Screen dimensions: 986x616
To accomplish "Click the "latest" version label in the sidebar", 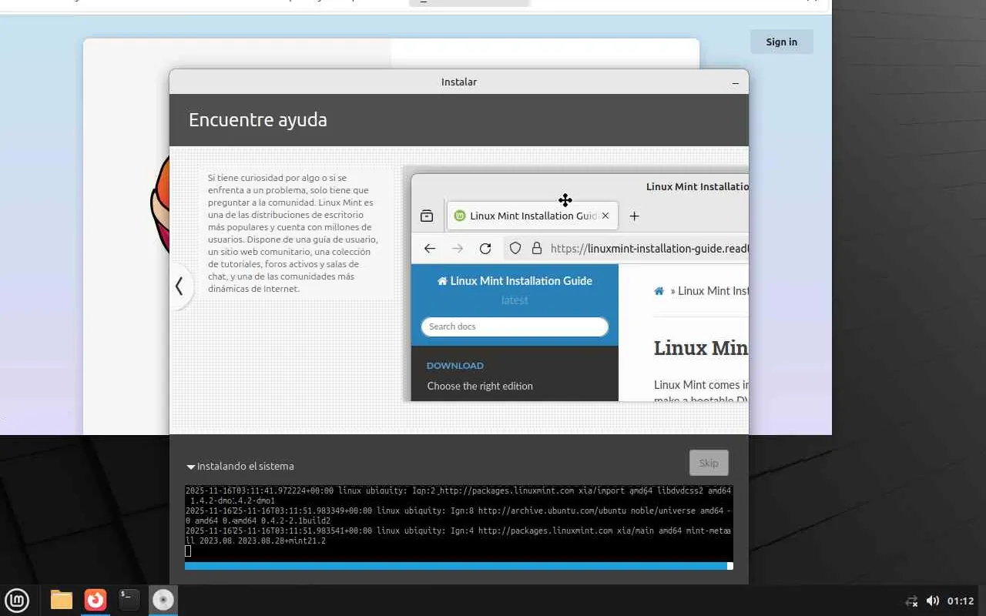I will pyautogui.click(x=515, y=300).
